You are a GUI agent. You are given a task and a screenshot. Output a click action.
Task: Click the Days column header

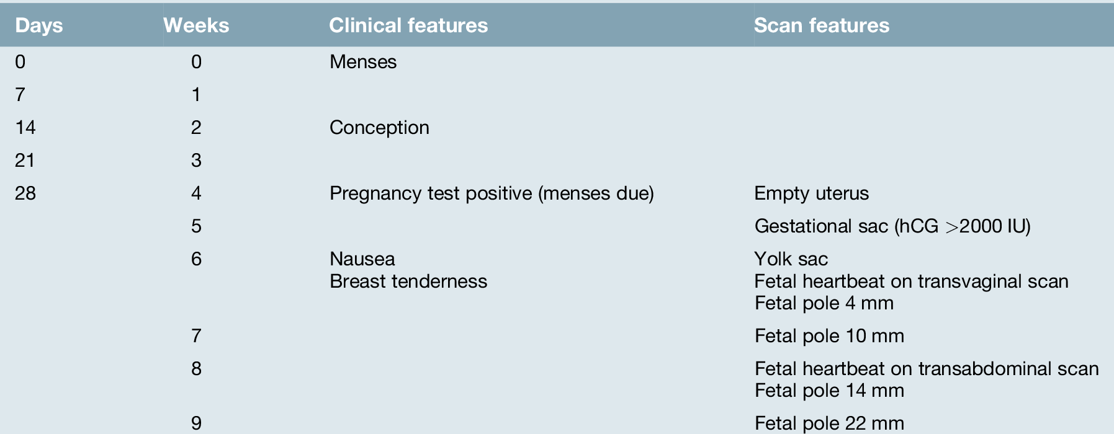[38, 25]
